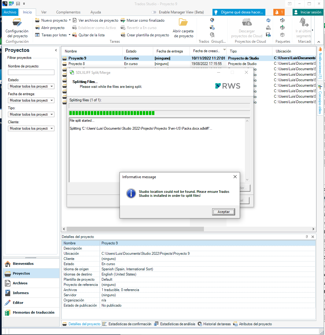Toggle Enable Manager View (Beta) switch

tap(154, 12)
